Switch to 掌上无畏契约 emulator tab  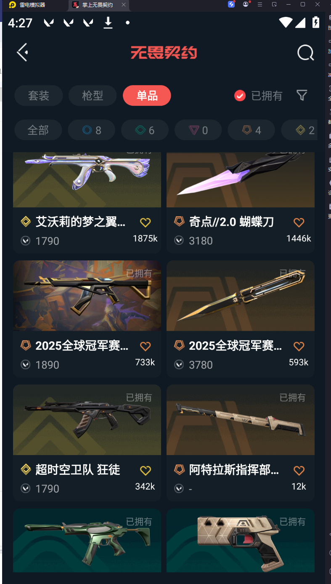(x=97, y=5)
